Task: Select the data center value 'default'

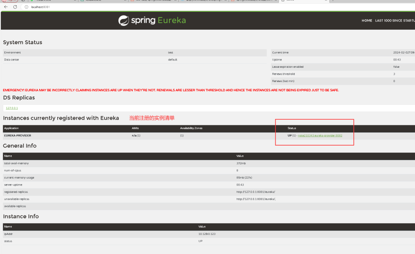Action: [173, 60]
